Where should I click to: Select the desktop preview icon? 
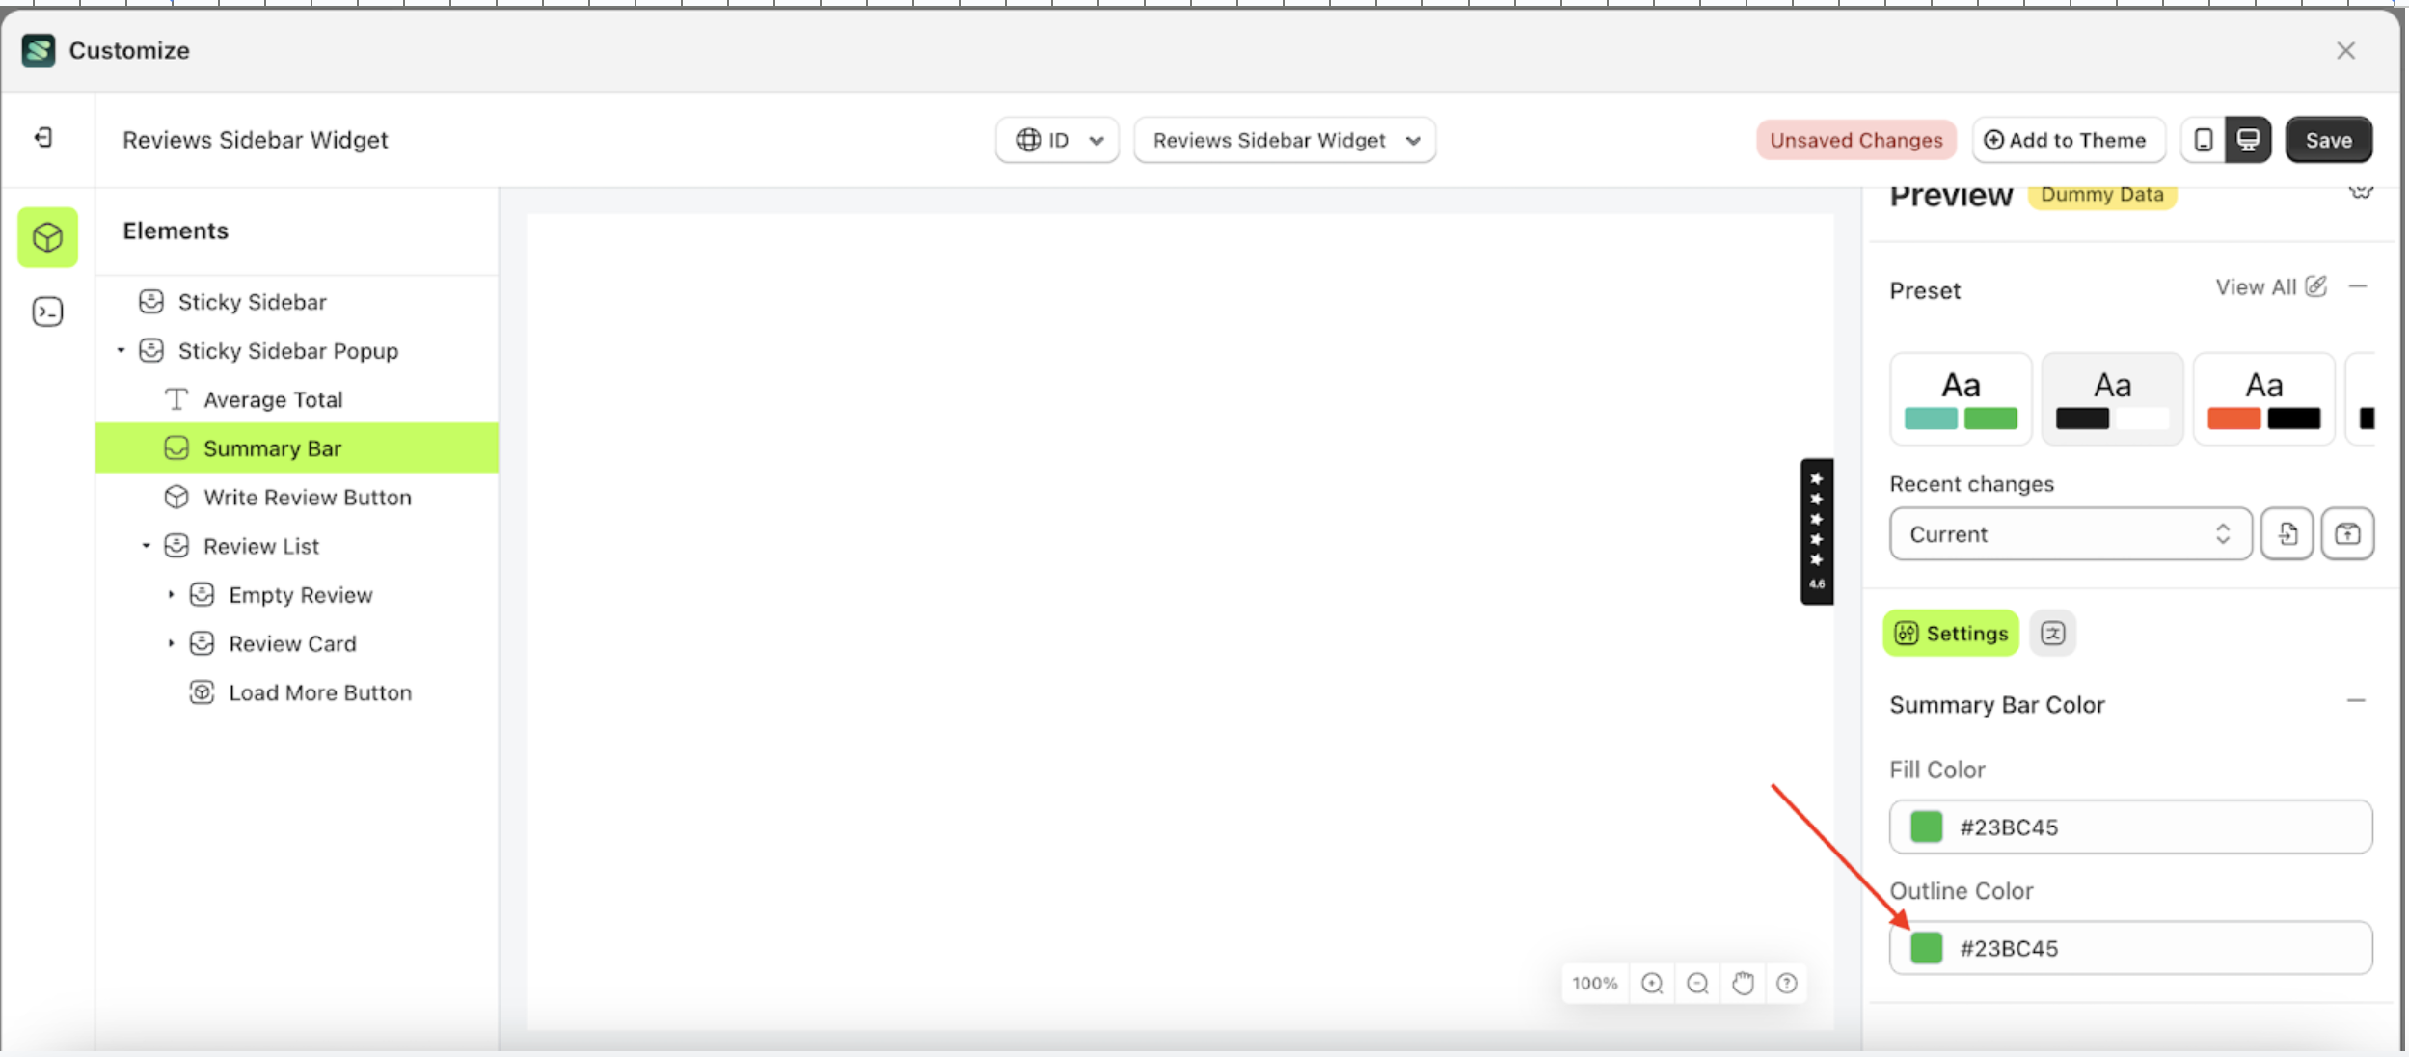[x=2247, y=140]
